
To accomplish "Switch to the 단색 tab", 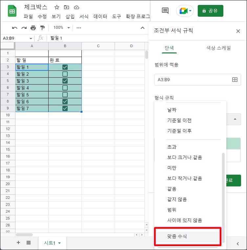I will point(169,48).
